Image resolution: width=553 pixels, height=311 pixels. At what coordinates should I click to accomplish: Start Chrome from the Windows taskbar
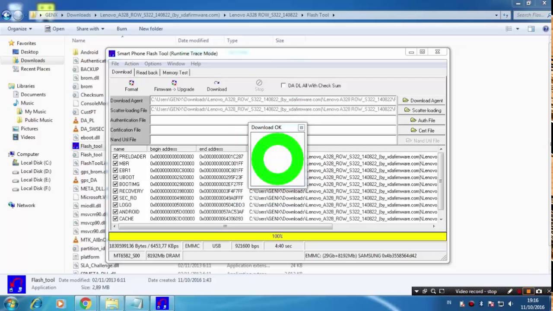pyautogui.click(x=85, y=304)
